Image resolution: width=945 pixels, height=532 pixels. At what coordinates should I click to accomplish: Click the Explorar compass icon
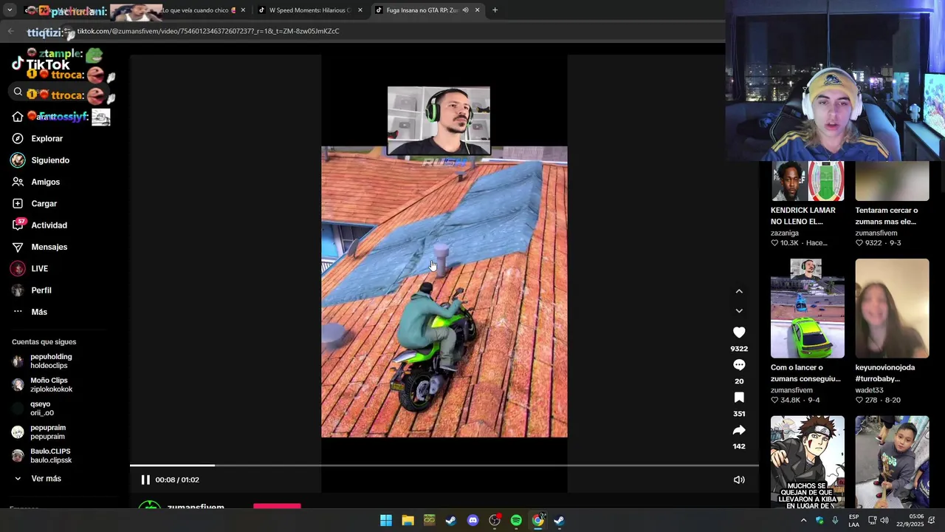[18, 139]
